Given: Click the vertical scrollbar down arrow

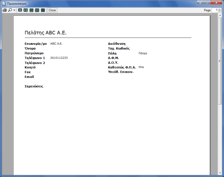Looking at the screenshot, I should (x=220, y=173).
